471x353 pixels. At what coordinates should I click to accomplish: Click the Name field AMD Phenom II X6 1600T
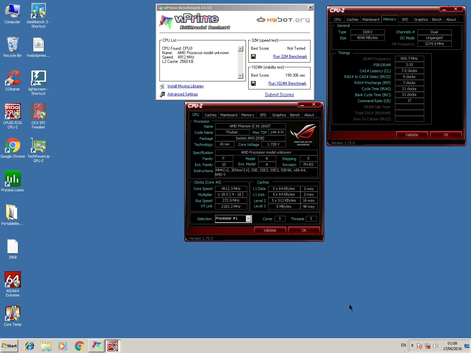250,126
